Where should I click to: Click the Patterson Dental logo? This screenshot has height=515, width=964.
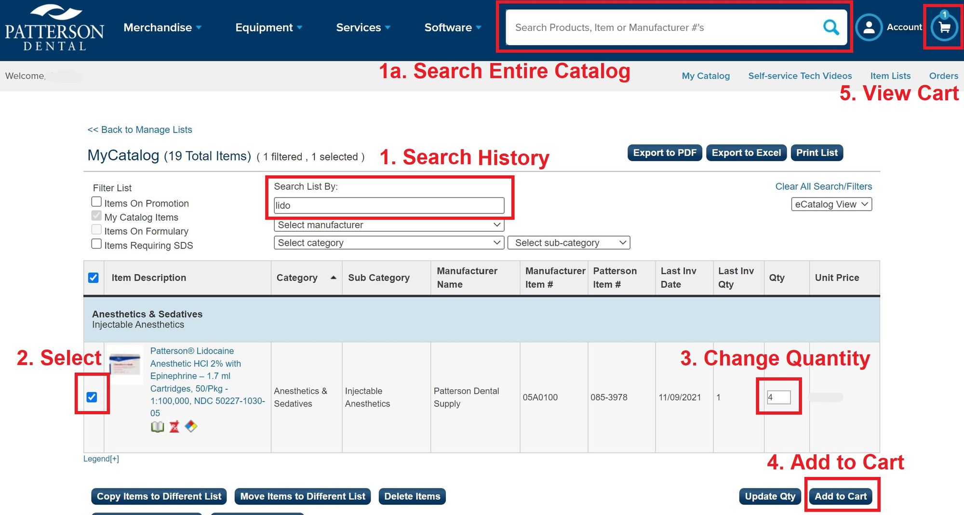coord(54,28)
